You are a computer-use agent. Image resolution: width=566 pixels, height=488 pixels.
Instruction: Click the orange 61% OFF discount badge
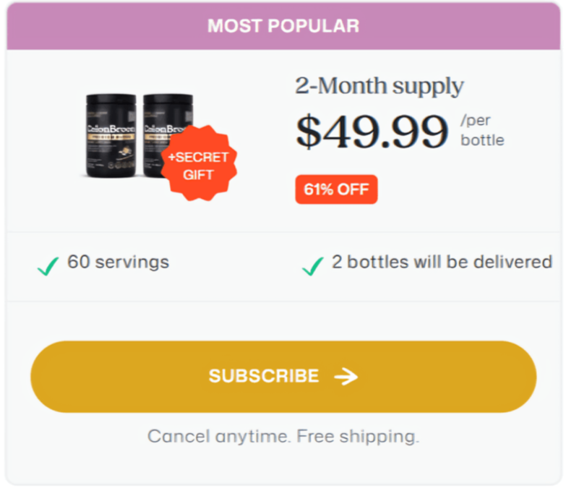tap(336, 189)
